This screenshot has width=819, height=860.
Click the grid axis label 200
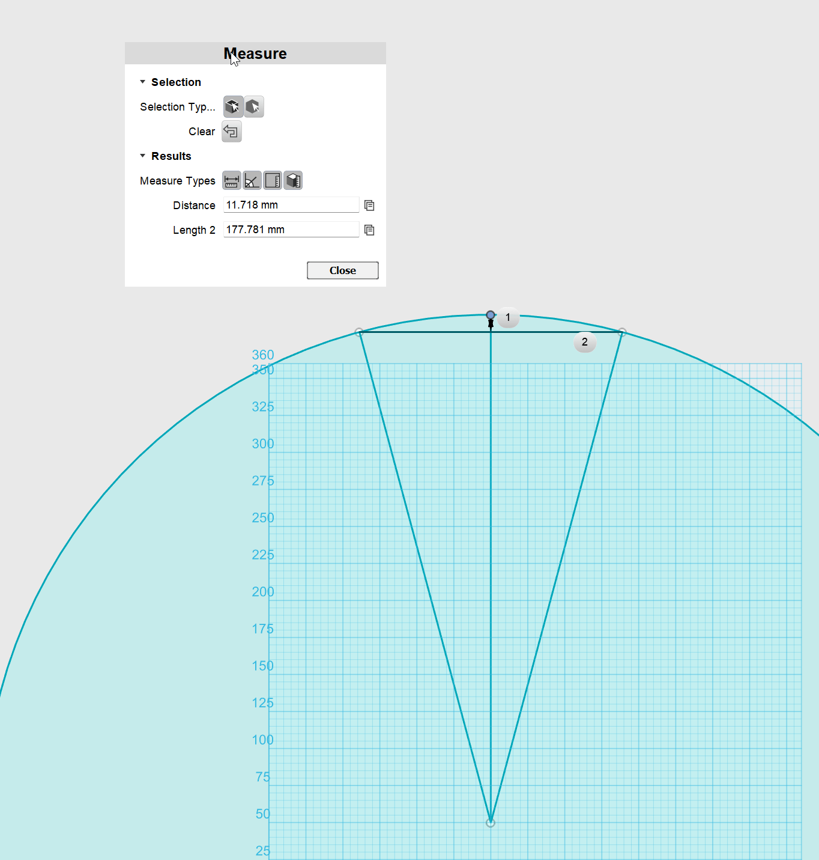pyautogui.click(x=263, y=592)
